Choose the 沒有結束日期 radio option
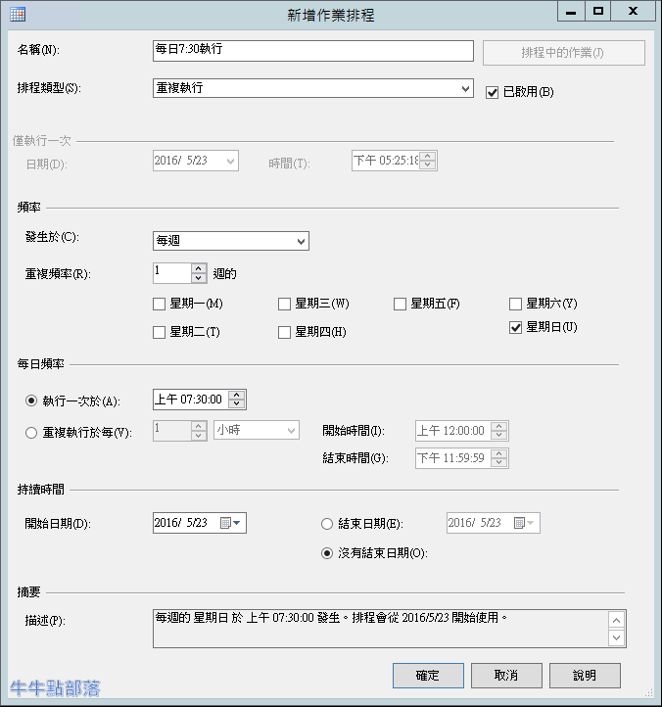 pos(328,553)
